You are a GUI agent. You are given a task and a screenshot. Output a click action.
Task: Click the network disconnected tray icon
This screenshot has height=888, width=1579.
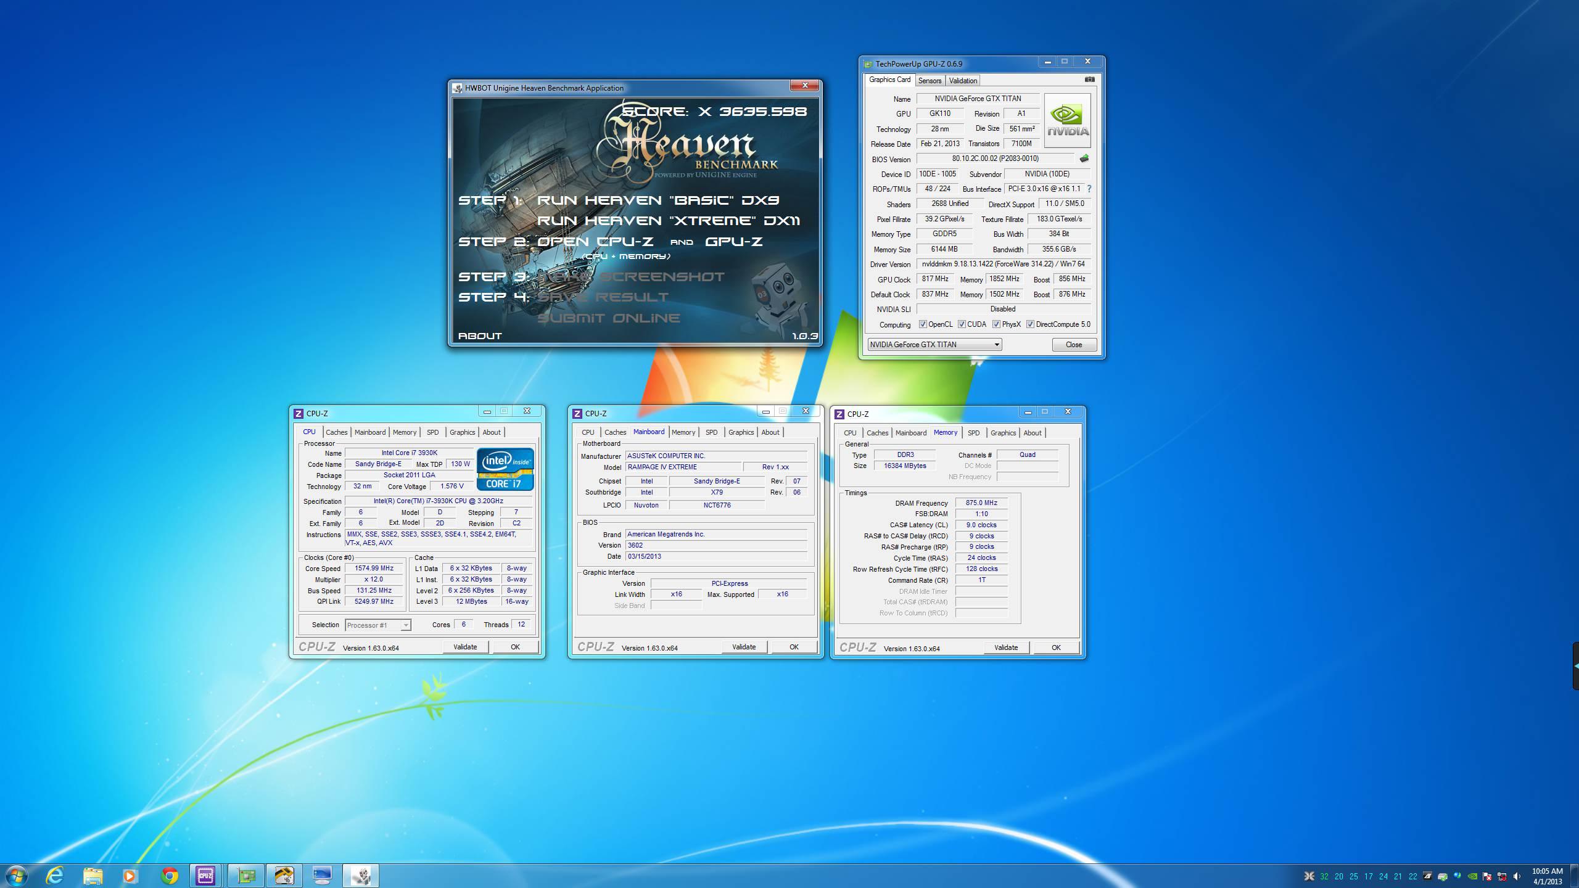1502,876
